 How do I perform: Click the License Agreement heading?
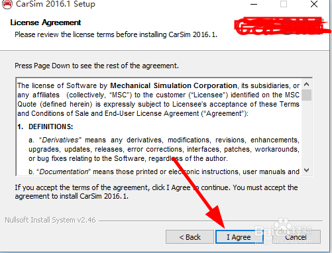[46, 23]
